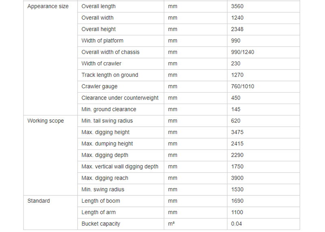Click the Overall length row label
Viewport: 325px width, 232px height.
(98, 7)
